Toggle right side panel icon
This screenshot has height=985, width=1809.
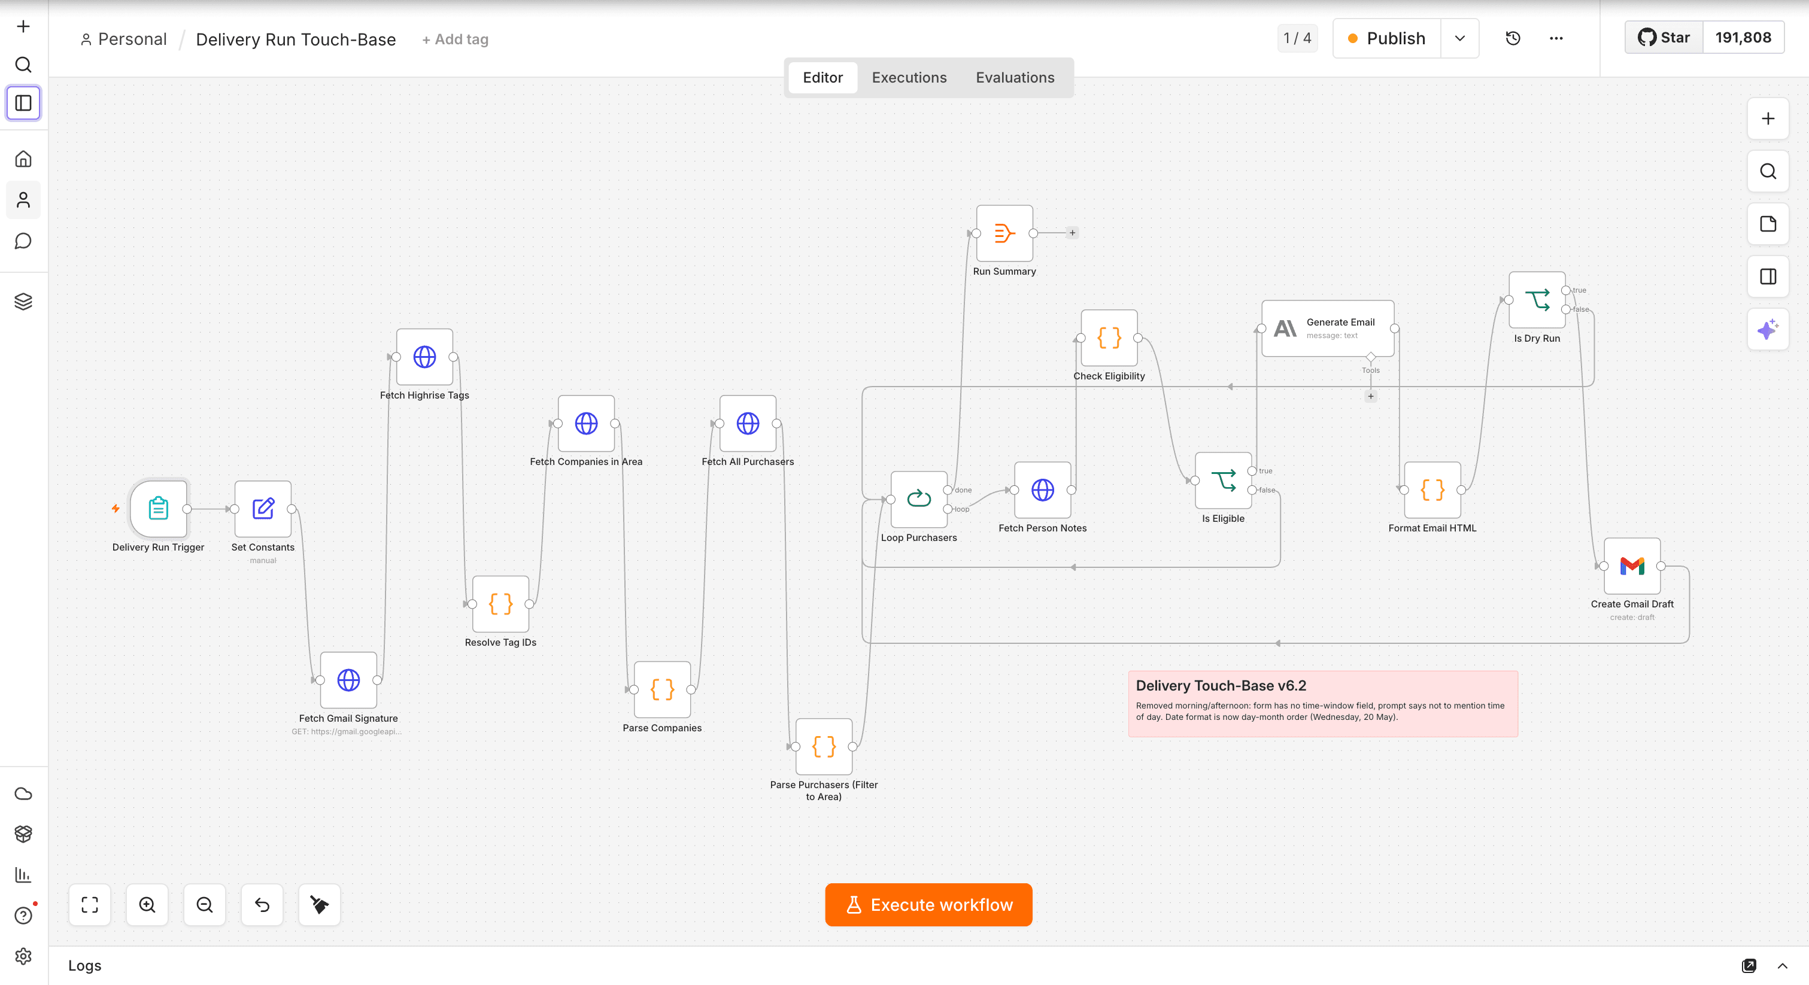click(x=1768, y=276)
